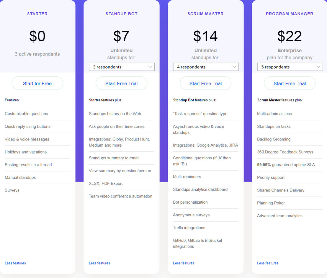Click 'Advanced team analytics' feature
This screenshot has height=278, width=327.
click(280, 216)
